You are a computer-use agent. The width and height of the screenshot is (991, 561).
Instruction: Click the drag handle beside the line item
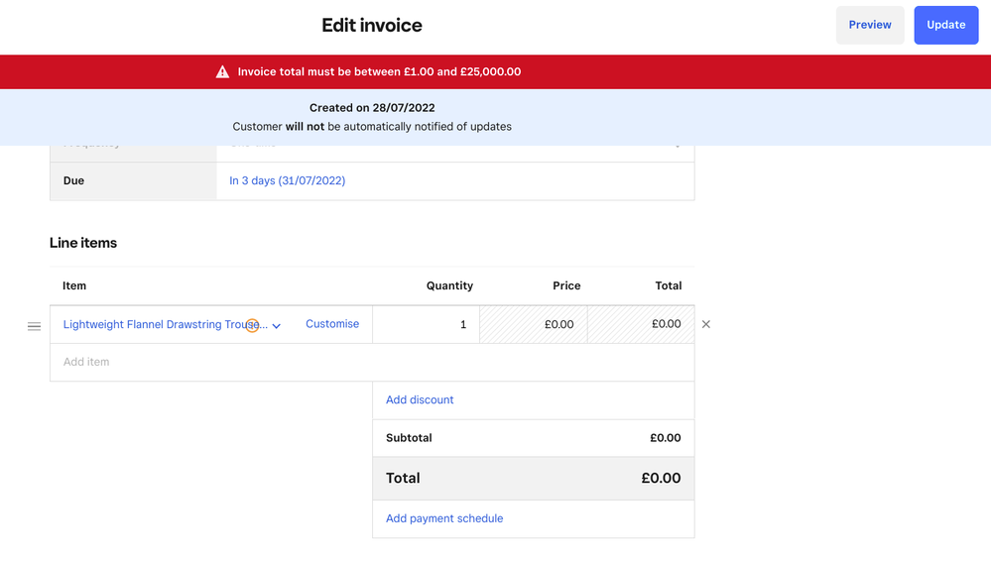(x=34, y=326)
